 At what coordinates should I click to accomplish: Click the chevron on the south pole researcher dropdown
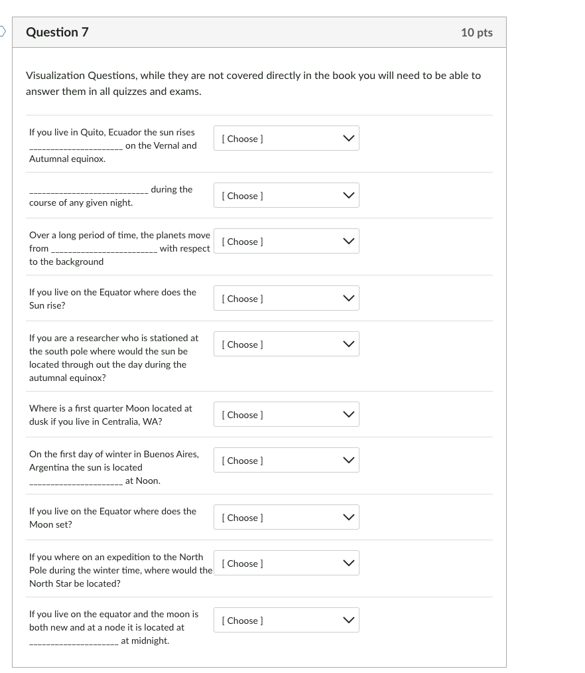tap(348, 344)
